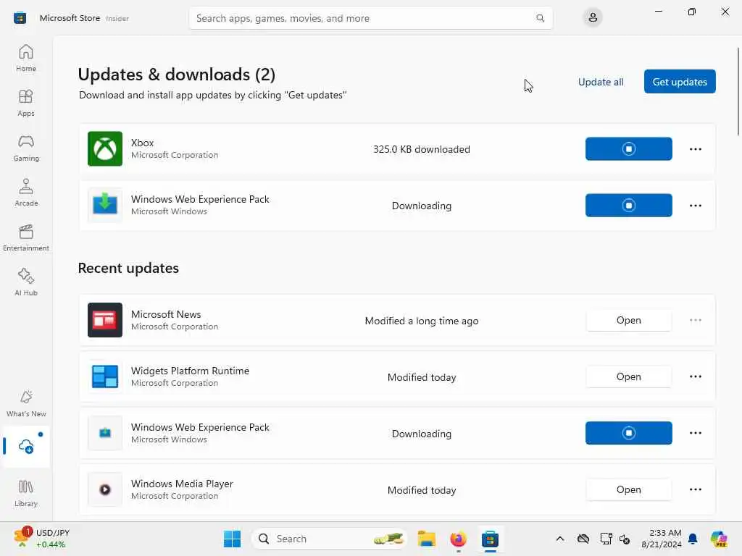Click Microsoft Store icon in taskbar
742x556 pixels.
click(x=490, y=539)
